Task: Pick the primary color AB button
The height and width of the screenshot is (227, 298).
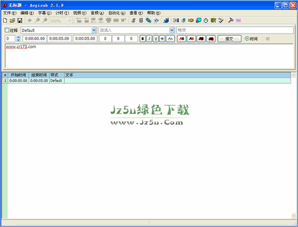Action: pyautogui.click(x=182, y=39)
